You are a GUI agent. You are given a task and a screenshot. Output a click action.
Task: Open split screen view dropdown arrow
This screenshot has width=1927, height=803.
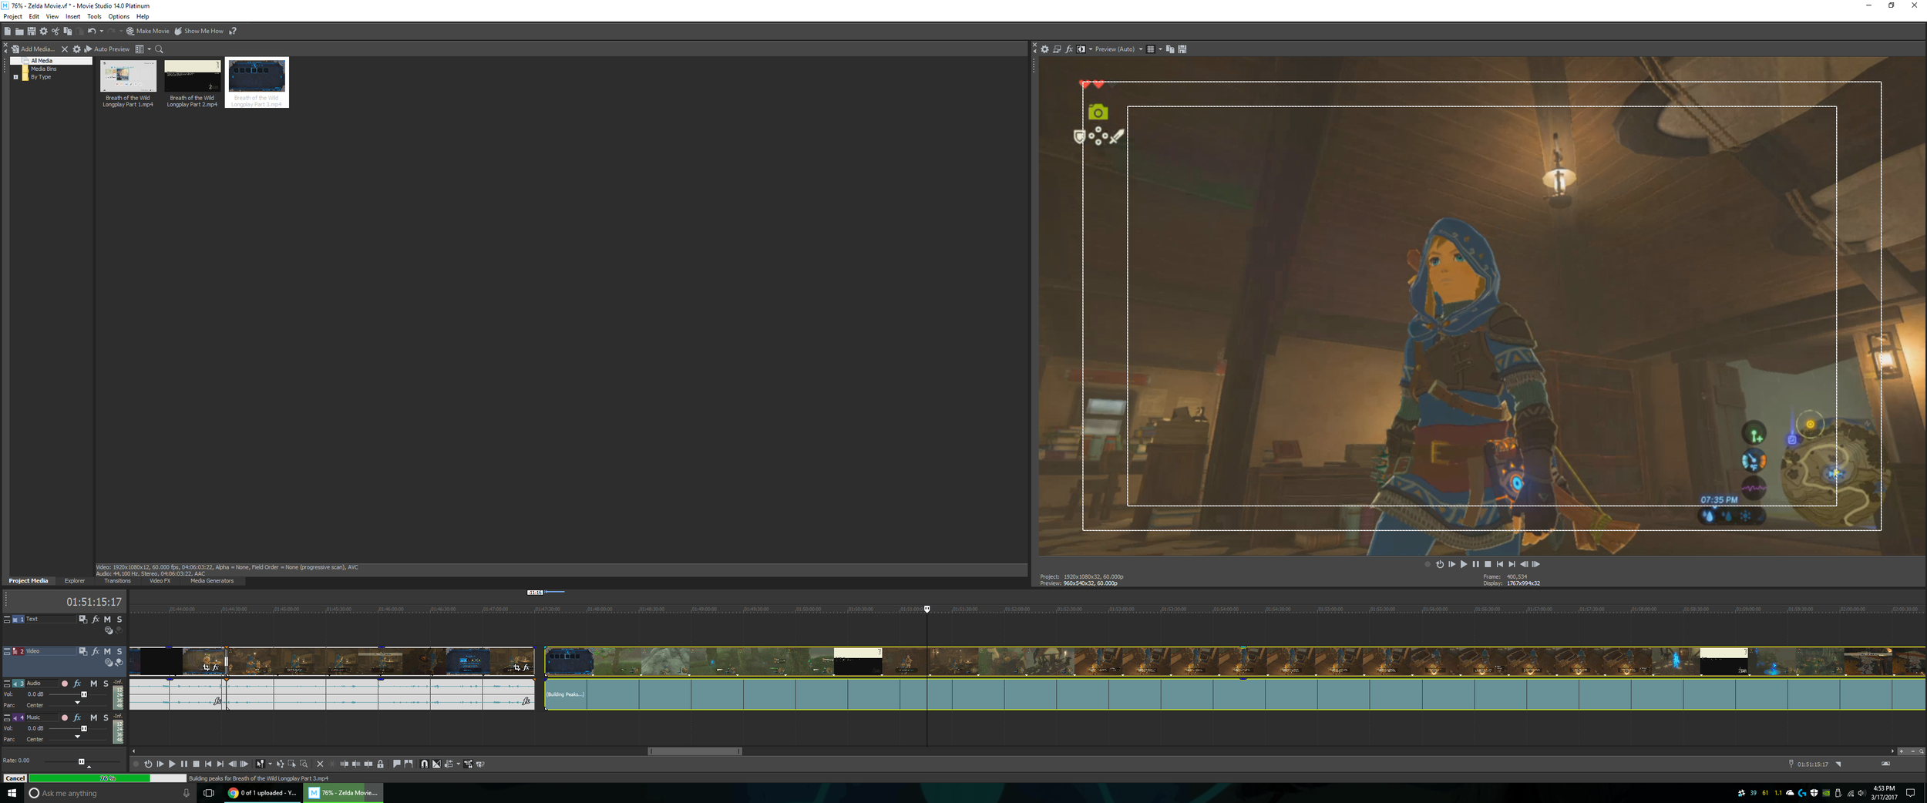(1091, 49)
